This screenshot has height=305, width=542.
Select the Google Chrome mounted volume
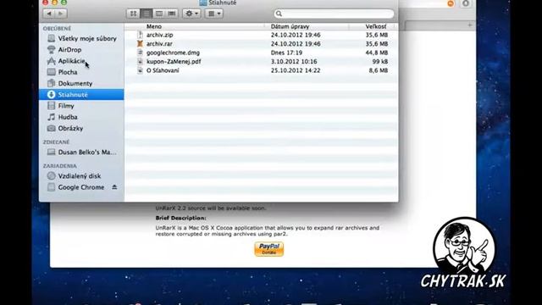(81, 187)
